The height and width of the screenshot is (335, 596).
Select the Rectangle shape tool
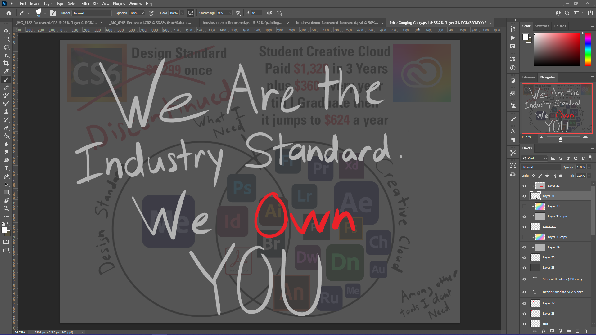coord(6,192)
